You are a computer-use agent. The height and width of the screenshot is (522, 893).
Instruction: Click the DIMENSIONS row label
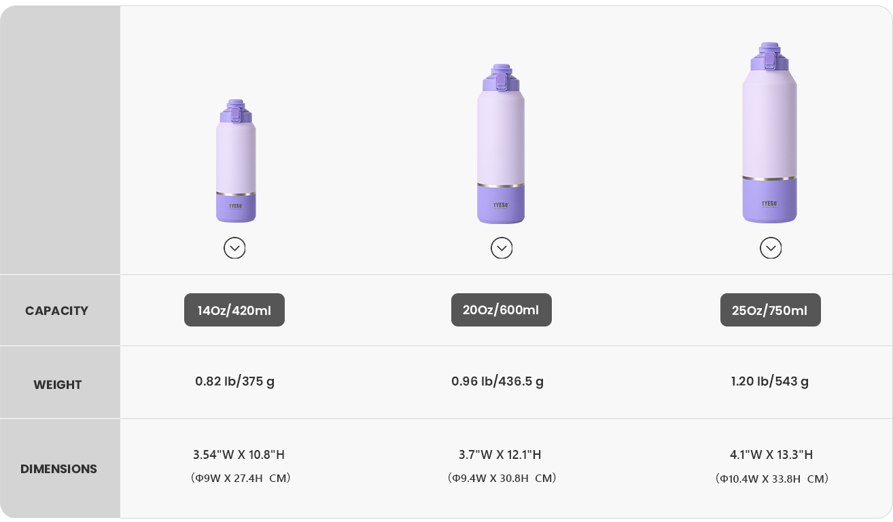[58, 469]
